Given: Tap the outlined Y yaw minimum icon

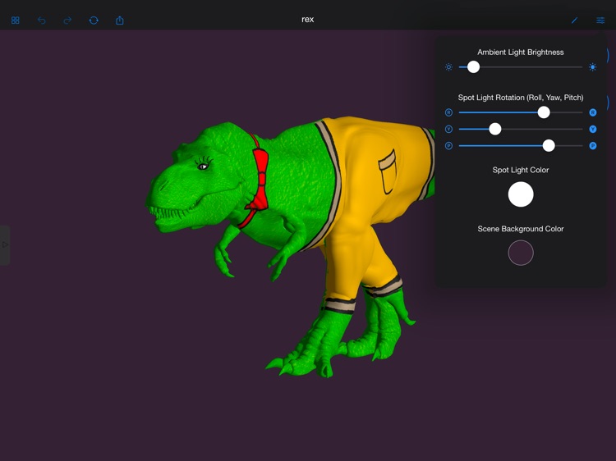Looking at the screenshot, I should 448,129.
